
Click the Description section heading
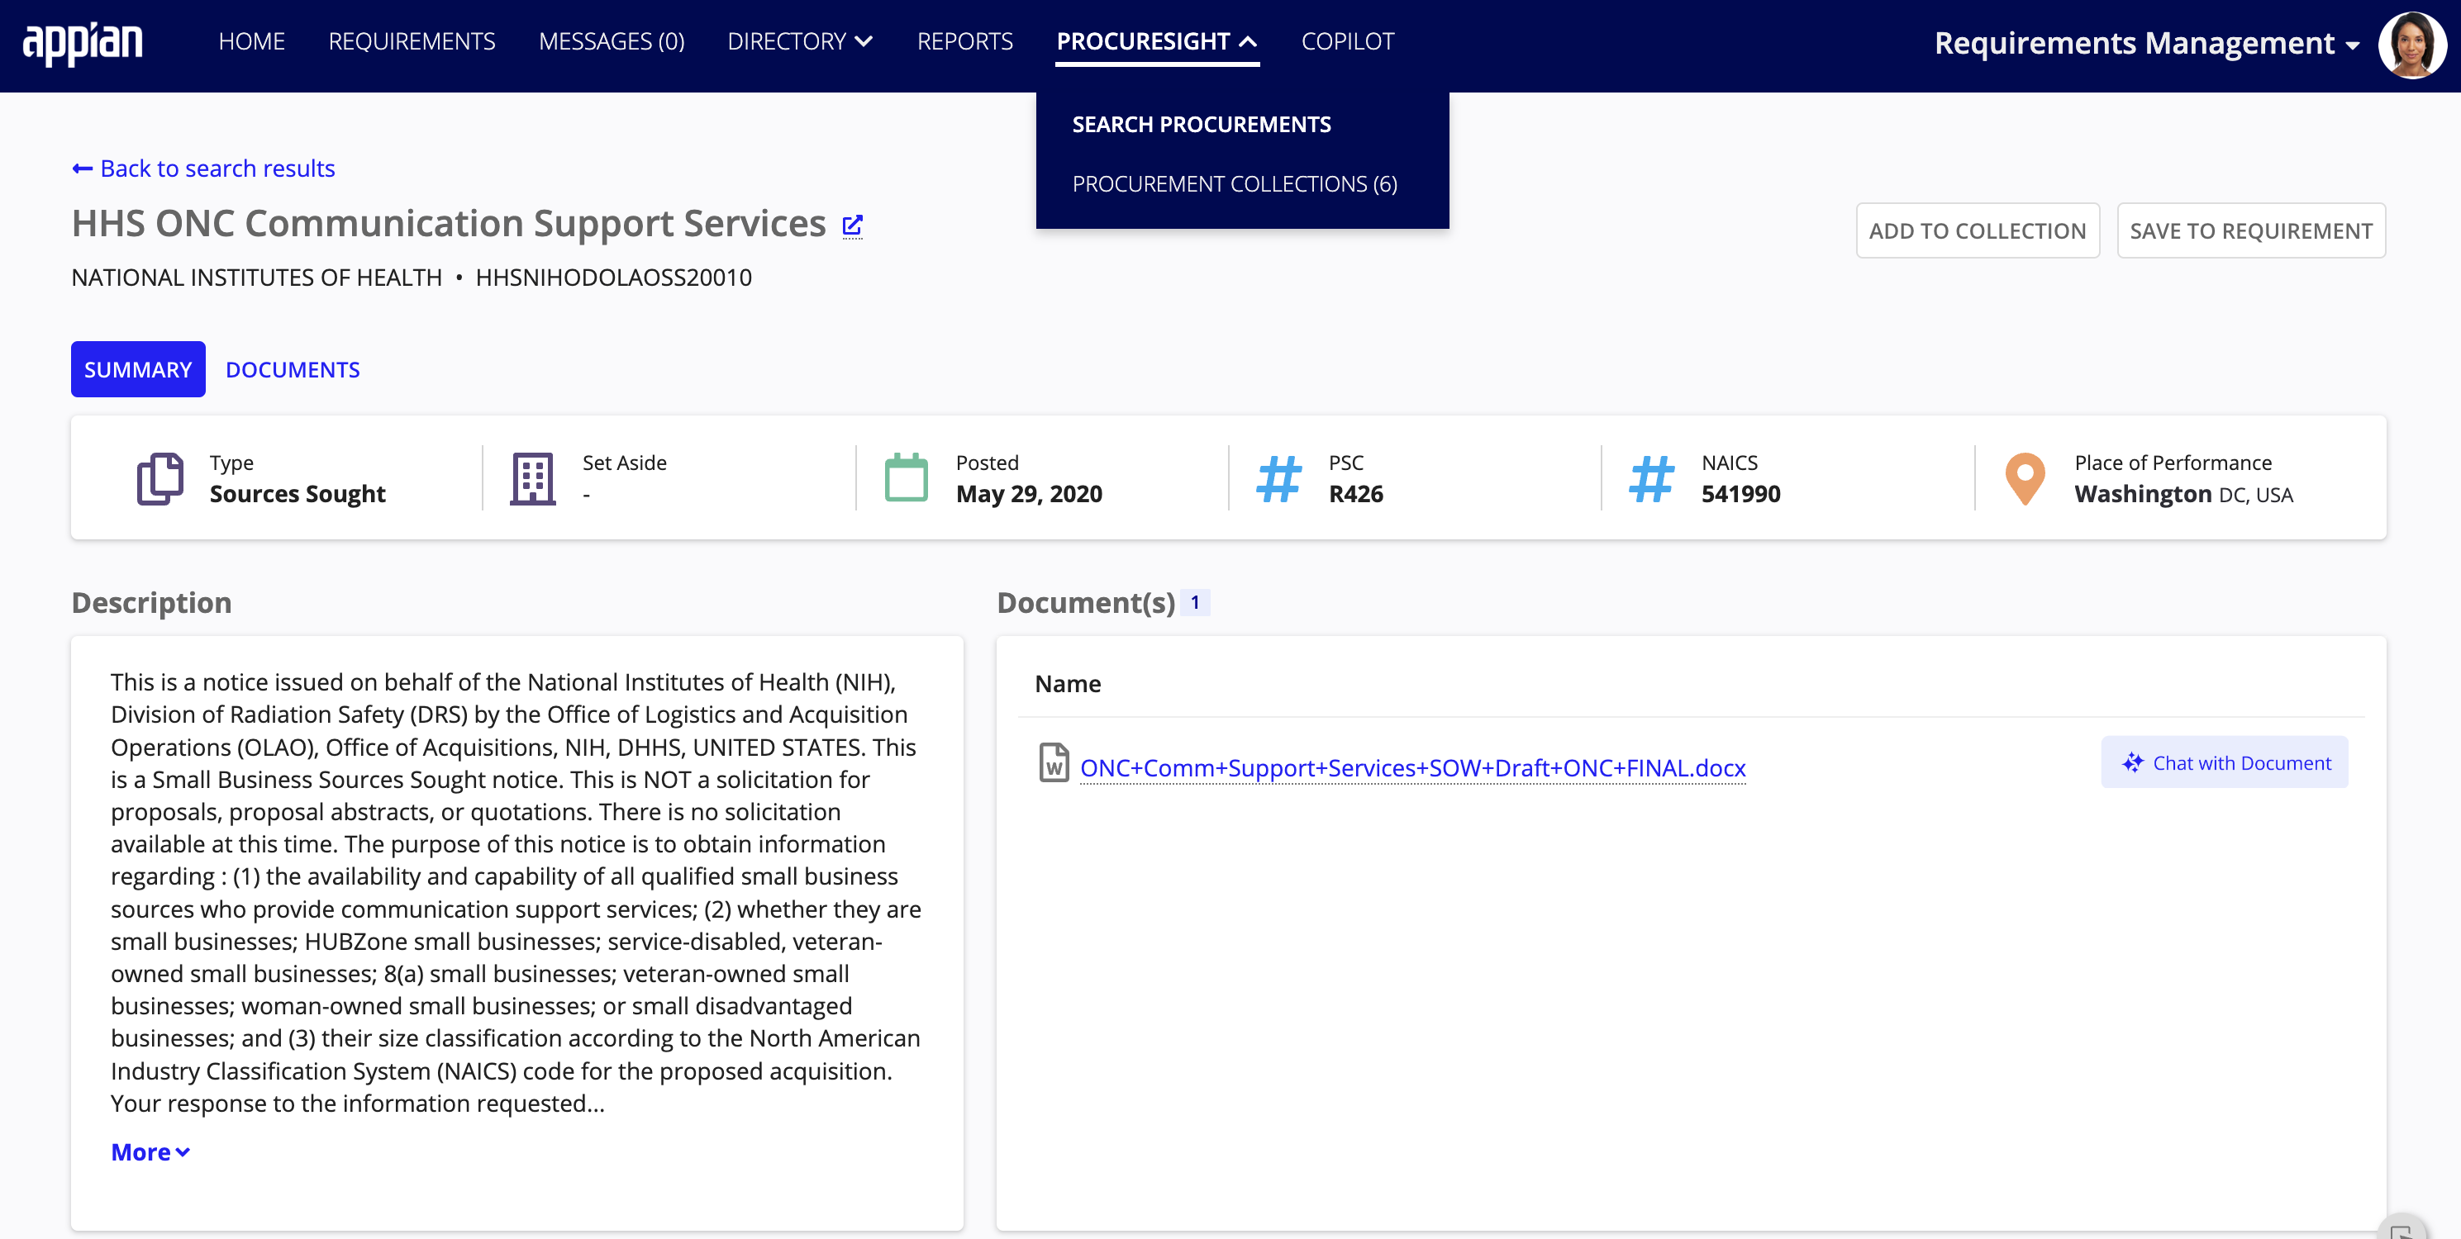tap(151, 602)
